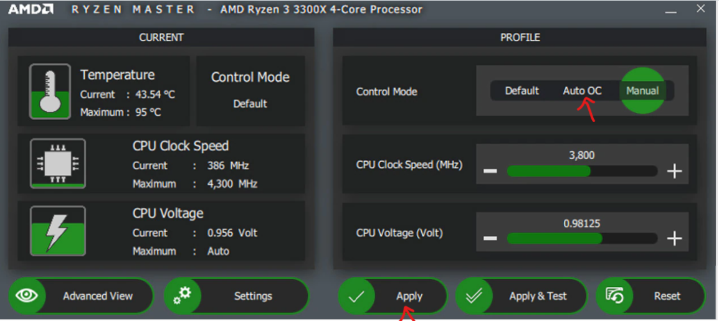This screenshot has height=321, width=719.
Task: Decrease CPU Voltage with minus button
Action: tap(490, 238)
